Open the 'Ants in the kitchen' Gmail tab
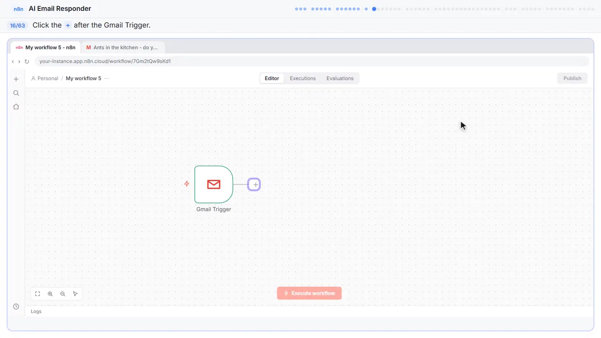 click(122, 47)
